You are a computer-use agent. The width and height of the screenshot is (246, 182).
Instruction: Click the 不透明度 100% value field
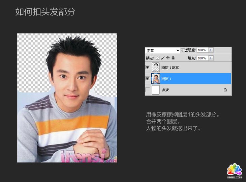point(202,50)
